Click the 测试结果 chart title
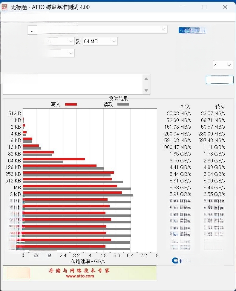The image size is (236, 291). [118, 98]
